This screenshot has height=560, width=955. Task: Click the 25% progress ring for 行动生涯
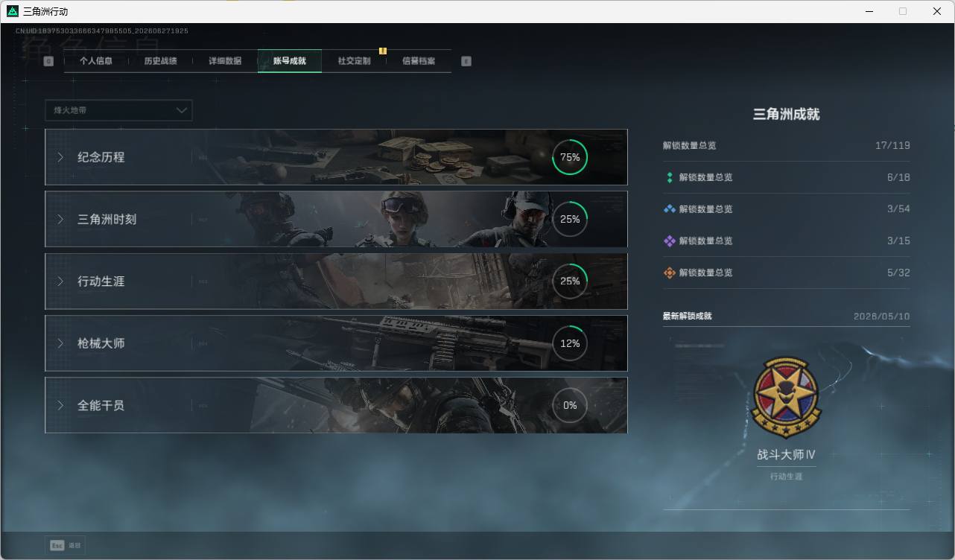pyautogui.click(x=570, y=281)
